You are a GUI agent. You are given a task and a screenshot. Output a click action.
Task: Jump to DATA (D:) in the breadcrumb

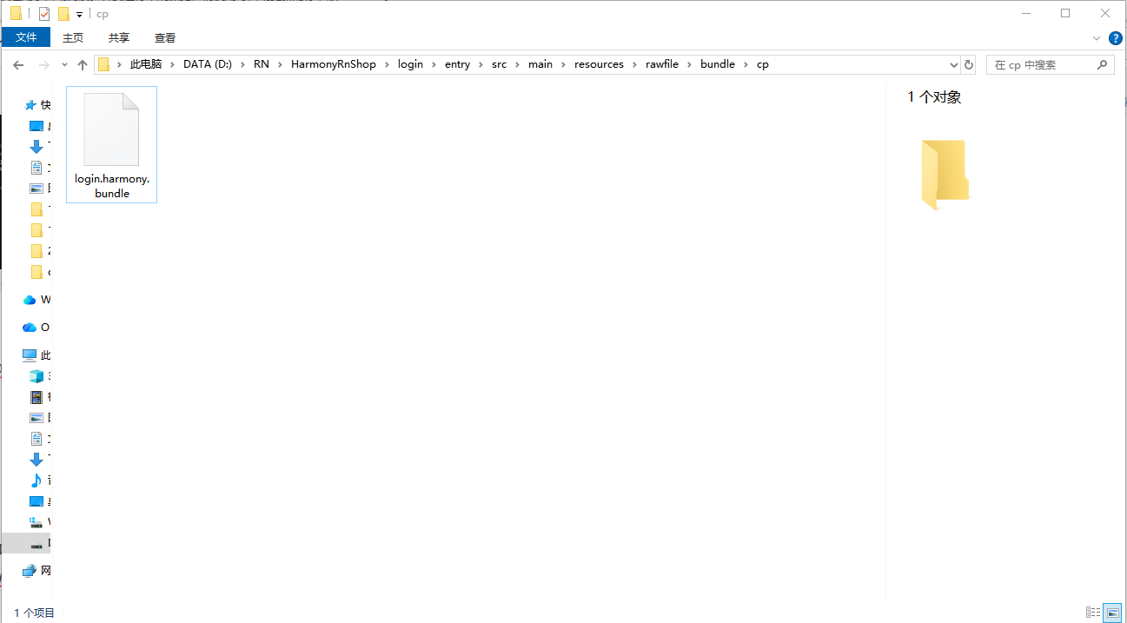(208, 64)
